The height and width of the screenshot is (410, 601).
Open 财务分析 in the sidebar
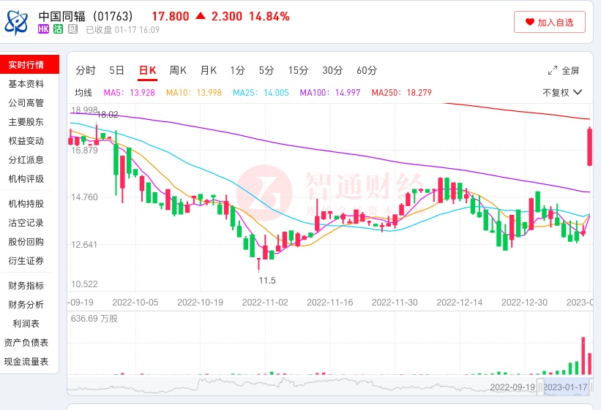click(x=26, y=305)
